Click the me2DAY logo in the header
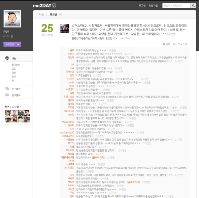This screenshot has width=199, height=198. tap(44, 5)
